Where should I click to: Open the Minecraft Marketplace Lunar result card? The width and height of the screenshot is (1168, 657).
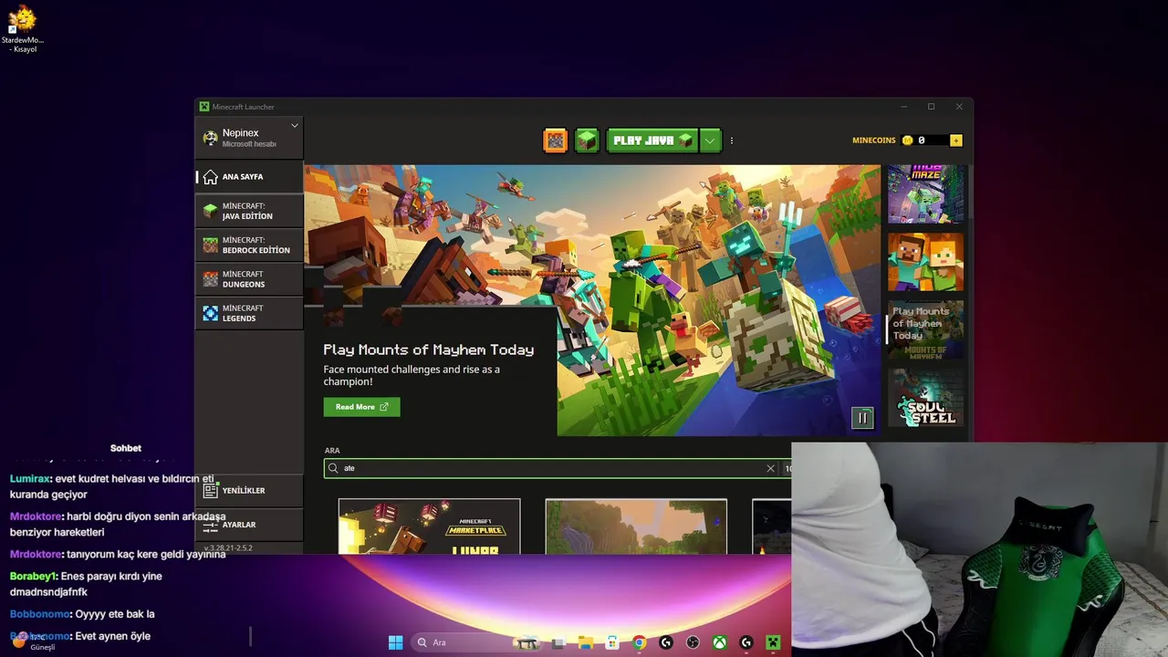[x=429, y=527]
